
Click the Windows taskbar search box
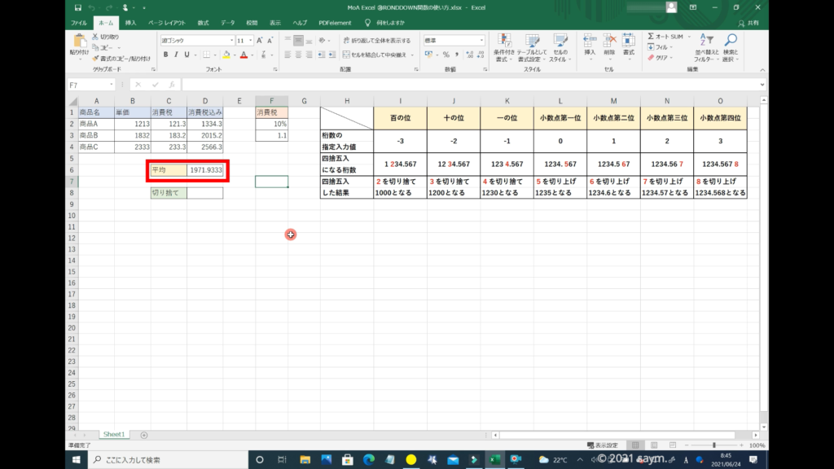click(147, 460)
